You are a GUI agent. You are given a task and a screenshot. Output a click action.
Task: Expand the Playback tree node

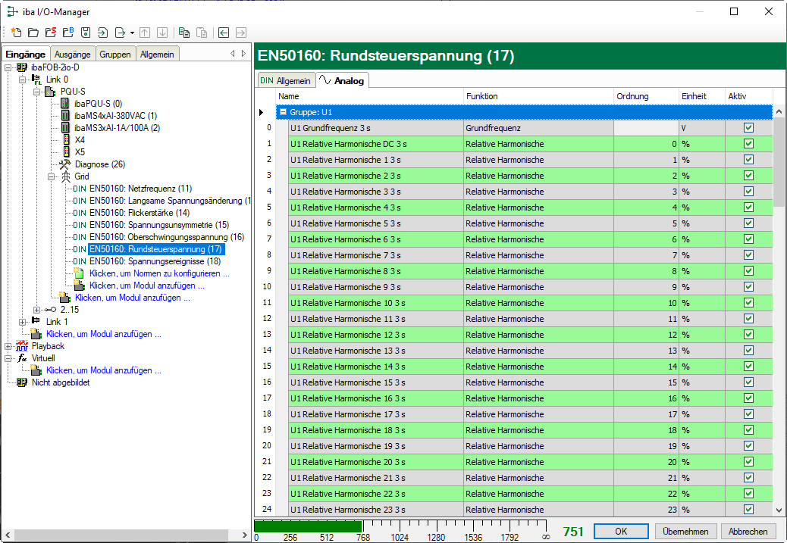coord(8,346)
